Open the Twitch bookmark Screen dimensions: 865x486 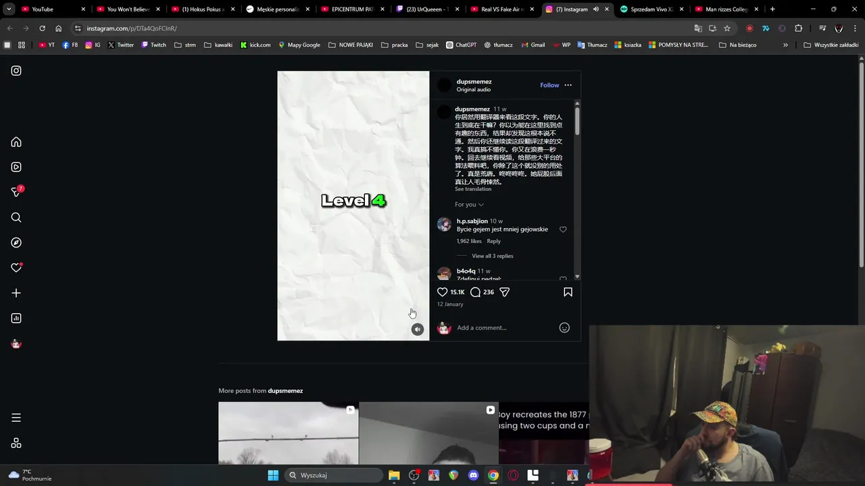(x=153, y=45)
